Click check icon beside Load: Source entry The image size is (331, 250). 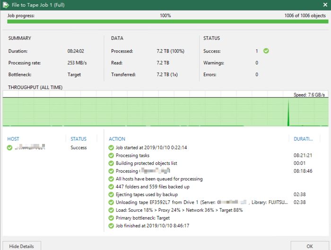coord(111,210)
